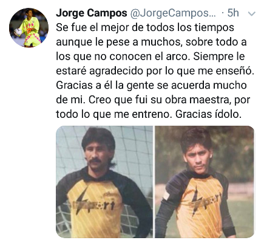
Task: Open Jorge Campos's round profile avatar
Action: [x=29, y=28]
